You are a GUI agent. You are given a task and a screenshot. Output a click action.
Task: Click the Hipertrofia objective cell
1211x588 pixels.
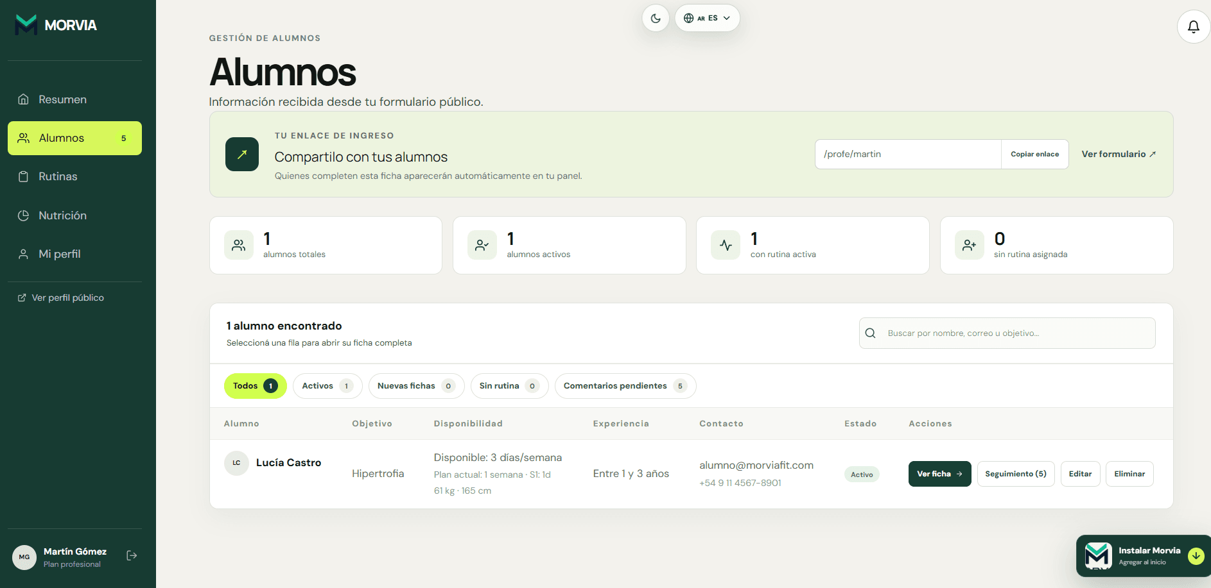378,473
